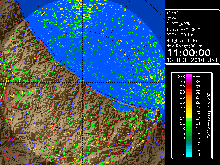Click the 'CAPPI_4P5K' label
The height and width of the screenshot is (165, 220).
pos(178,24)
